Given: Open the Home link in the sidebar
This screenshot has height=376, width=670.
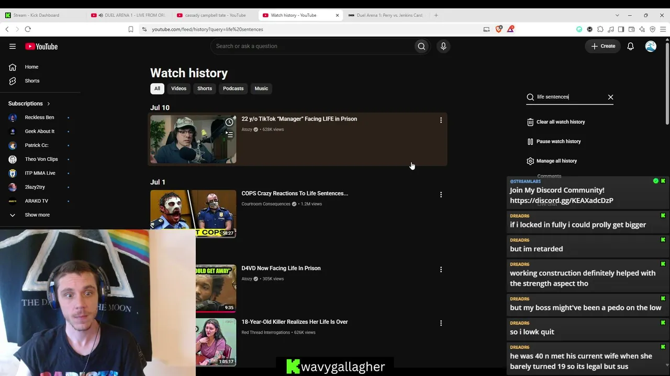Looking at the screenshot, I should pyautogui.click(x=31, y=67).
